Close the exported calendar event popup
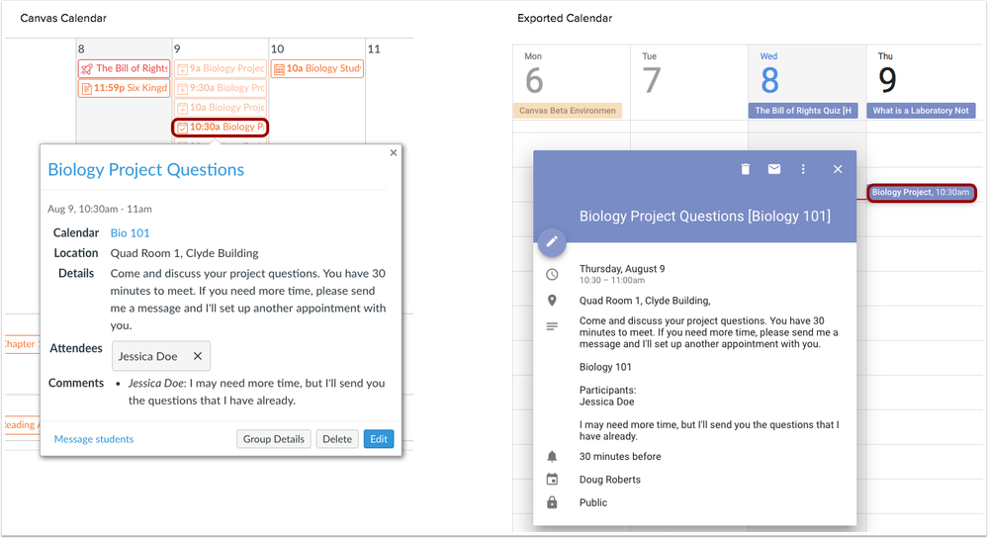This screenshot has height=538, width=988. point(838,169)
